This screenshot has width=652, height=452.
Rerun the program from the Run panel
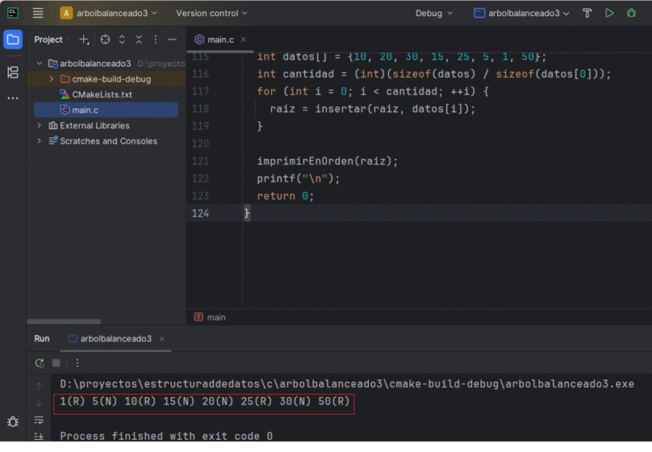[x=40, y=363]
